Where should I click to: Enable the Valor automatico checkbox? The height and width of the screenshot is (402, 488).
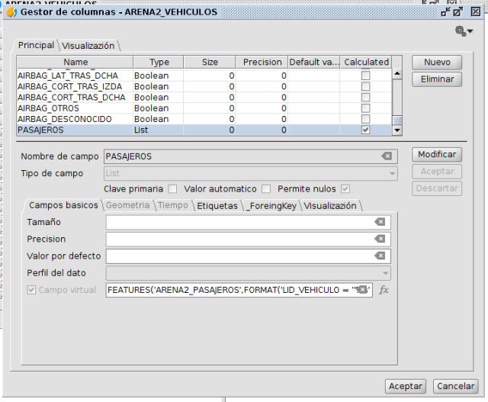point(266,188)
